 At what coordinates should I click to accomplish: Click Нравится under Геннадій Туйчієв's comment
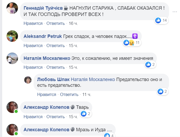(33, 23)
